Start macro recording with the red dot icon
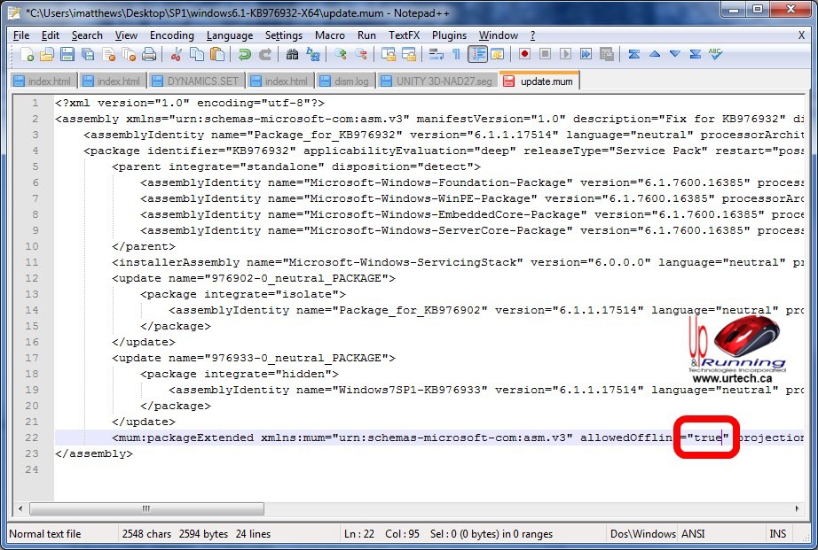 click(525, 55)
